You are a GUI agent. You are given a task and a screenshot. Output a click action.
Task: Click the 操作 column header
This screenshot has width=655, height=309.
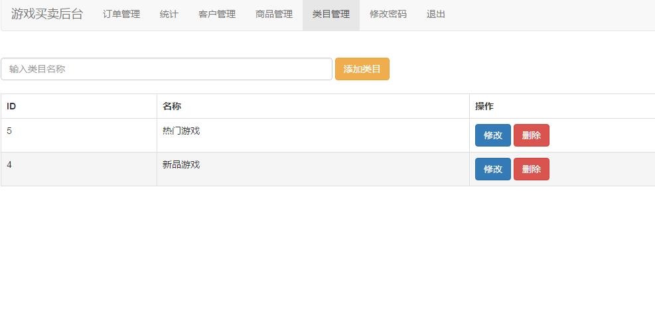pos(562,106)
